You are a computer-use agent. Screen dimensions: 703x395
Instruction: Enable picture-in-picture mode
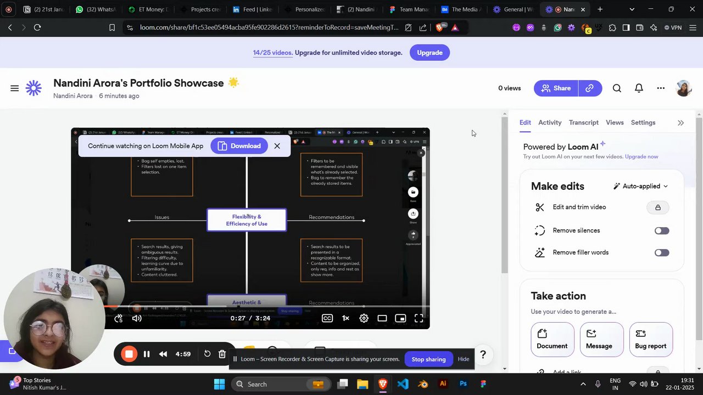pyautogui.click(x=400, y=318)
